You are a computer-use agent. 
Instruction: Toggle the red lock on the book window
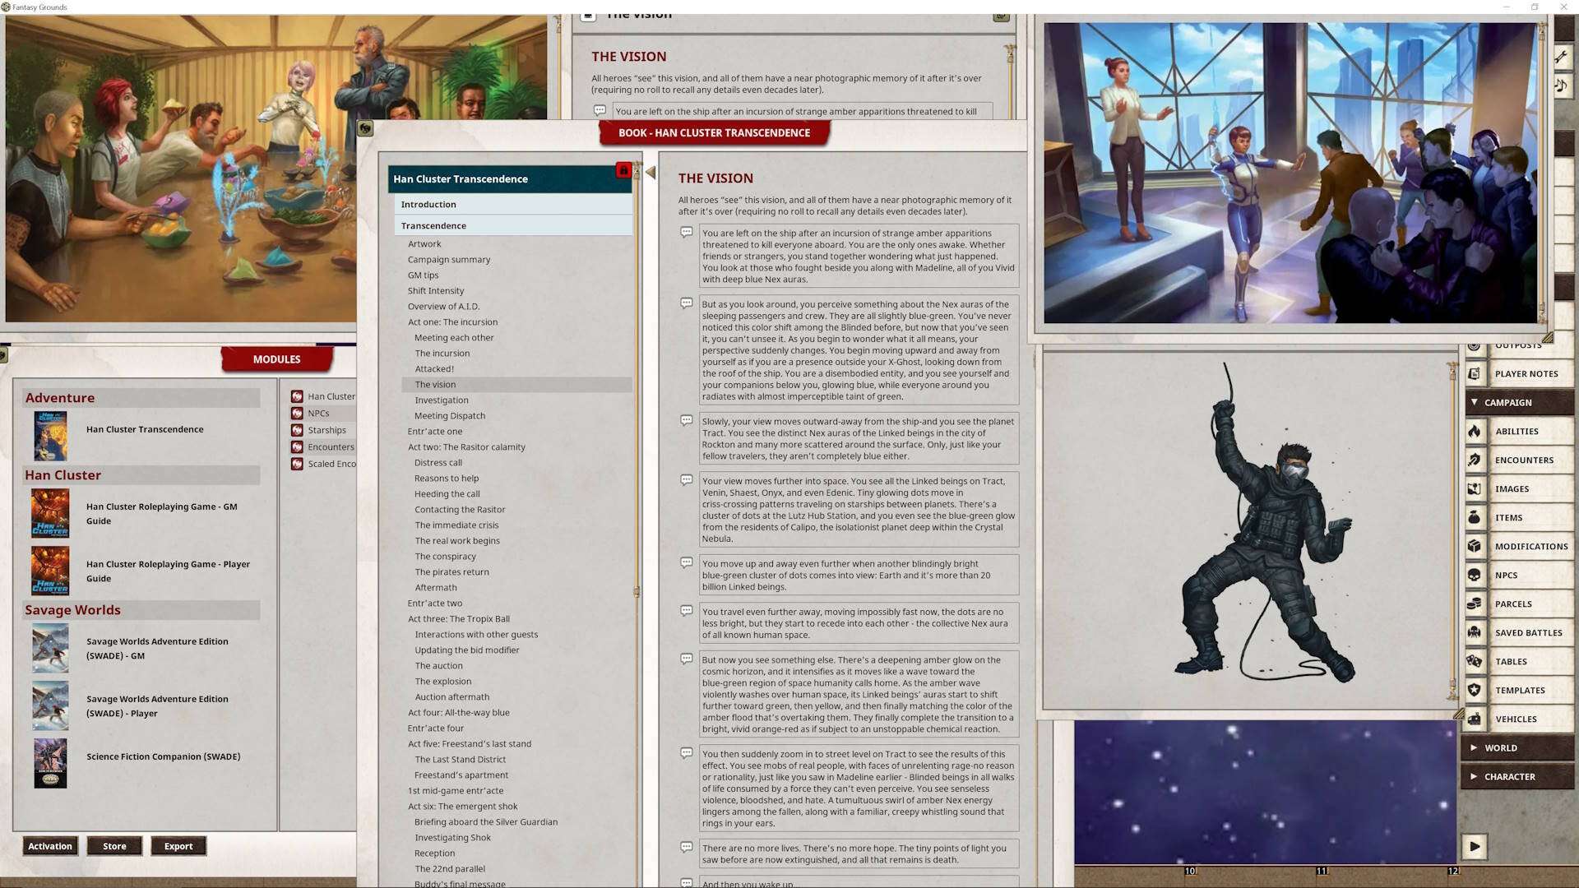[x=623, y=170]
